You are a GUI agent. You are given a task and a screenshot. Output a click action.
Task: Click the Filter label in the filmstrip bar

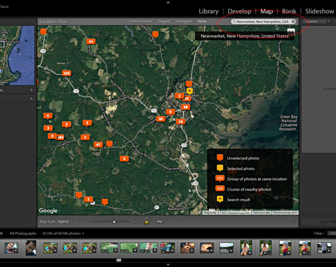[319, 233]
